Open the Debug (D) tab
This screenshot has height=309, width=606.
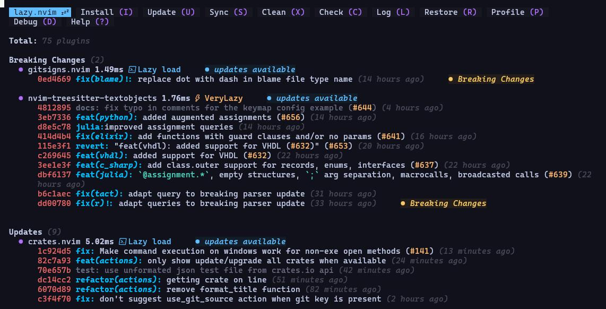pos(35,22)
